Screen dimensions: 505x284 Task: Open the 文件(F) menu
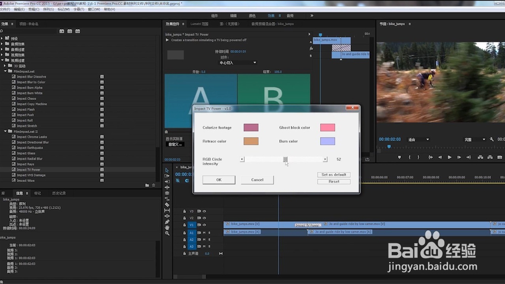(x=5, y=9)
